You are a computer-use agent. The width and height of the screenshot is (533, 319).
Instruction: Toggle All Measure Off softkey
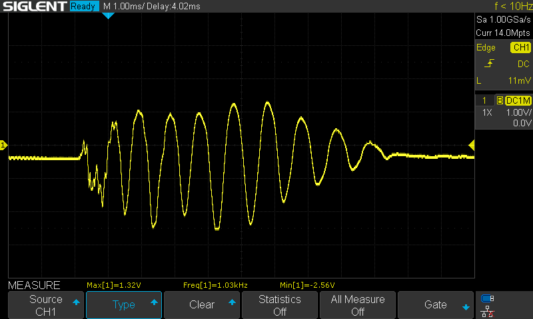[358, 305]
